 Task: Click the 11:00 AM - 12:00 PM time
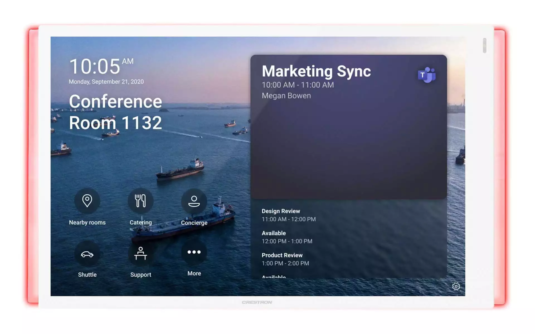click(289, 219)
